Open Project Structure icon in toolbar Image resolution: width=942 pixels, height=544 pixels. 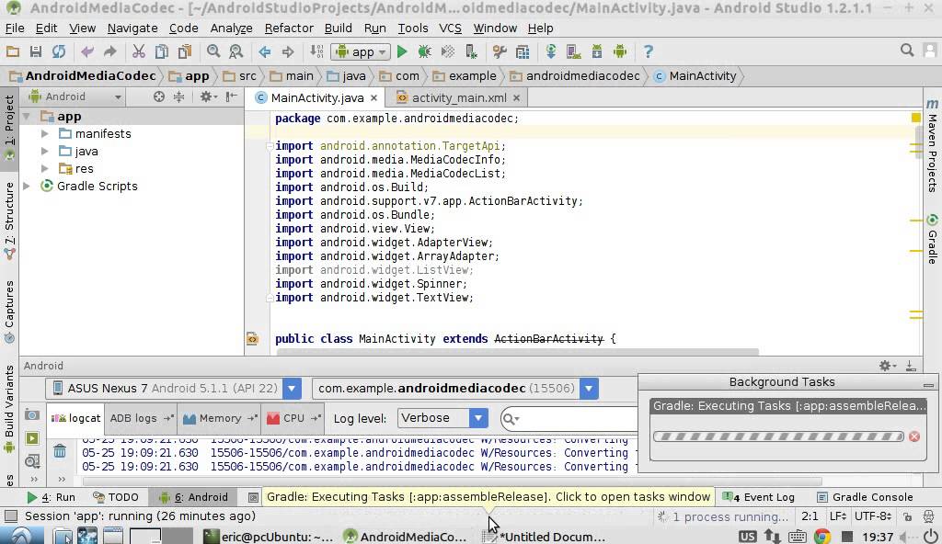[523, 51]
